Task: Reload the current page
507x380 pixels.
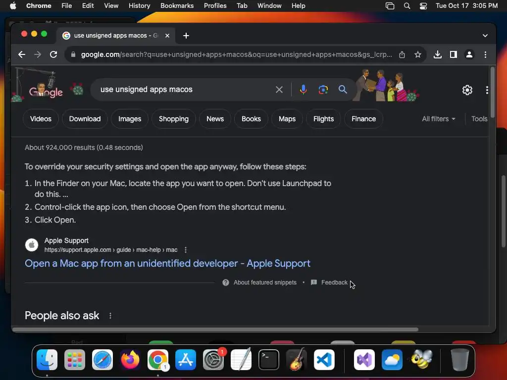Action: click(x=53, y=54)
